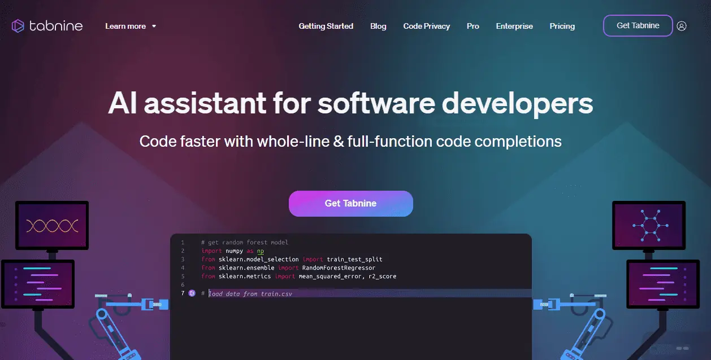
Task: Navigate to Code Privacy
Action: [427, 26]
